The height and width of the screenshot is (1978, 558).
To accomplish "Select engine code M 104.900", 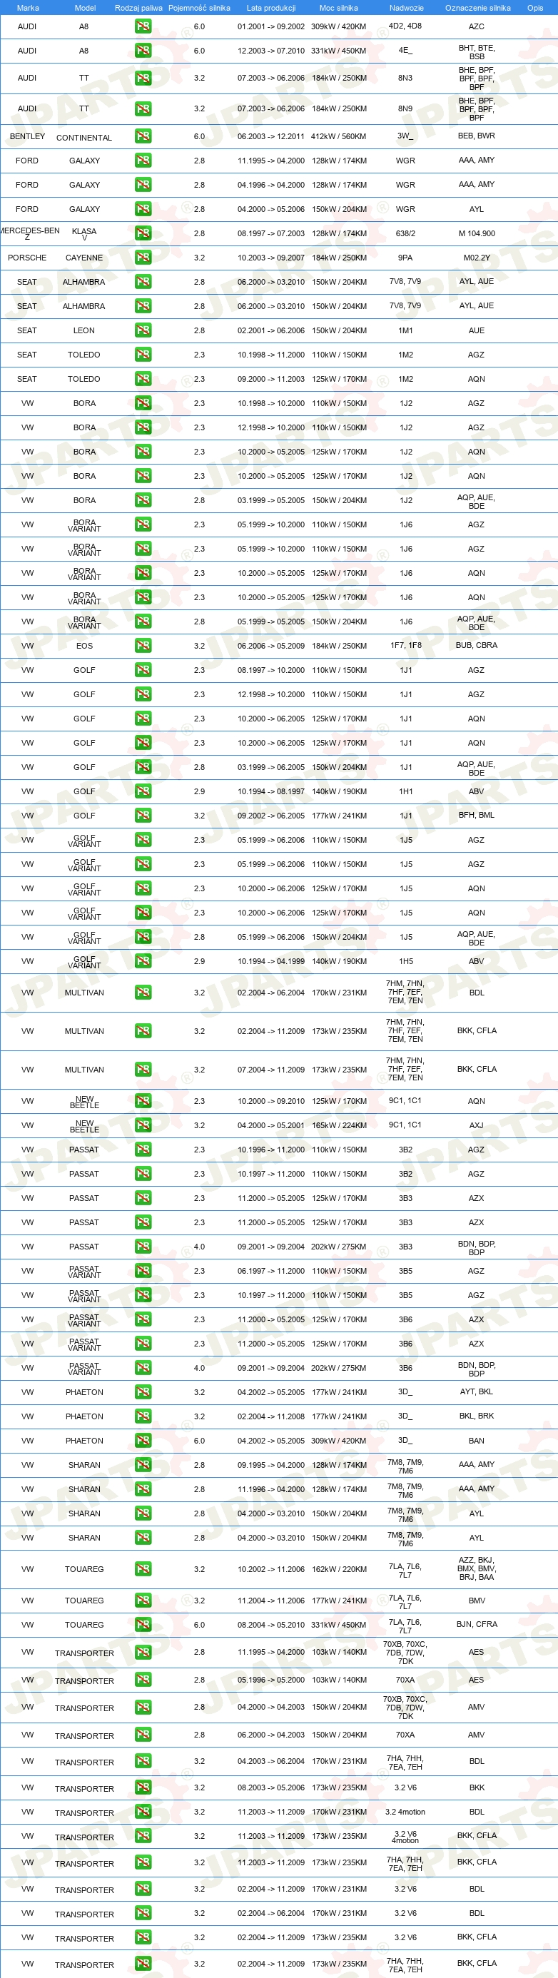I will (x=477, y=233).
